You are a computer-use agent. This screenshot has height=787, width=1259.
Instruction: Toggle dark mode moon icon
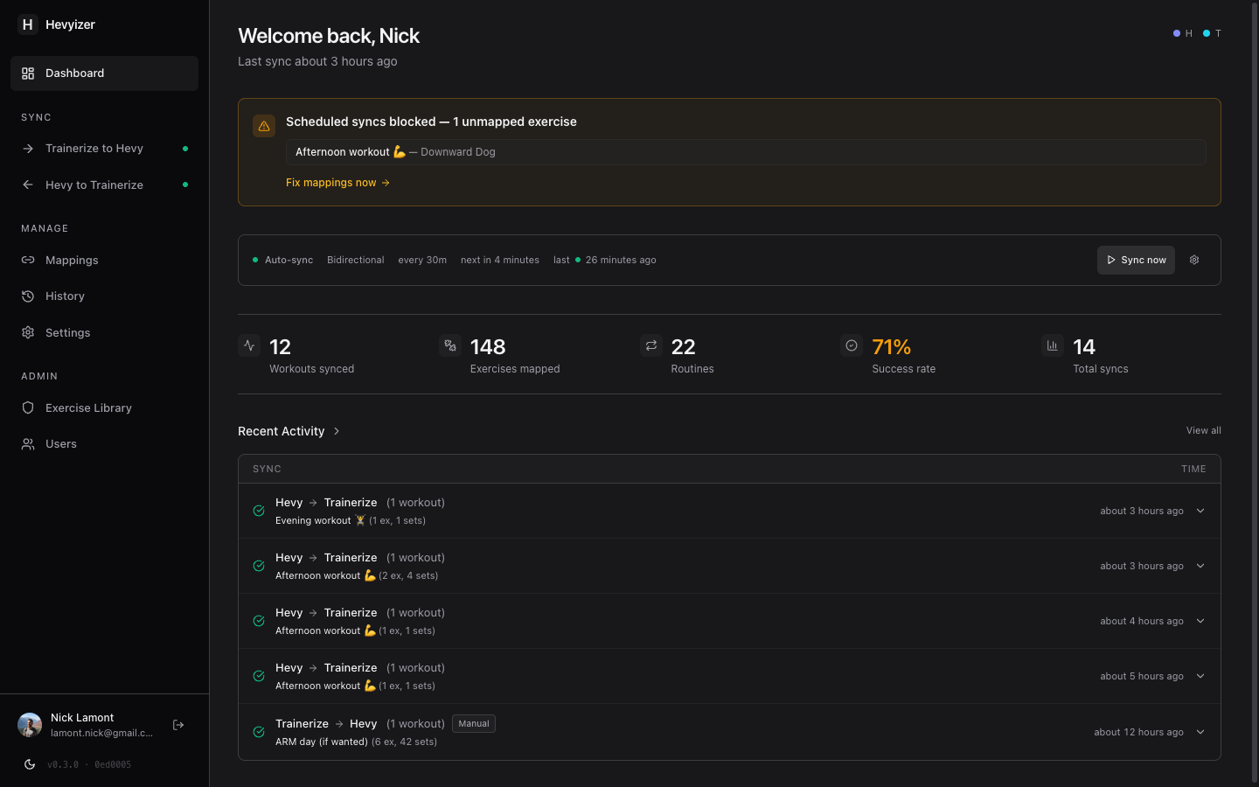tap(30, 764)
